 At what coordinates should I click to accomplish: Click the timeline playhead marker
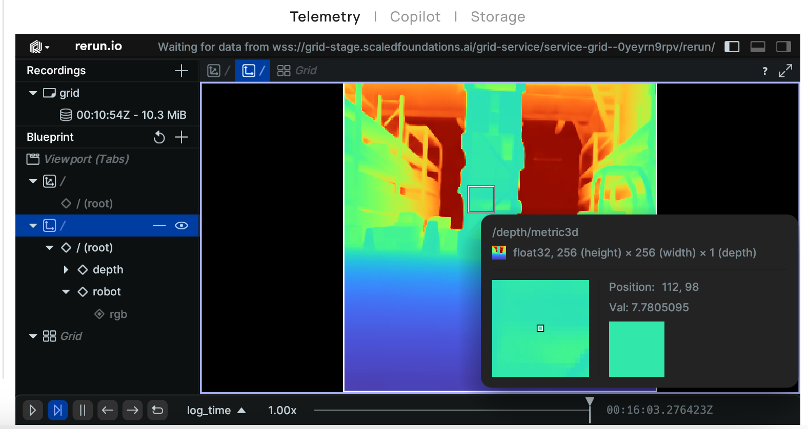(x=590, y=402)
